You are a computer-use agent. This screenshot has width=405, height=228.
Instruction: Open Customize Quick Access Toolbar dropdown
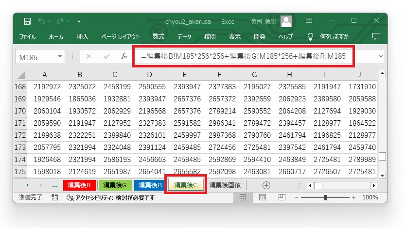[79, 21]
